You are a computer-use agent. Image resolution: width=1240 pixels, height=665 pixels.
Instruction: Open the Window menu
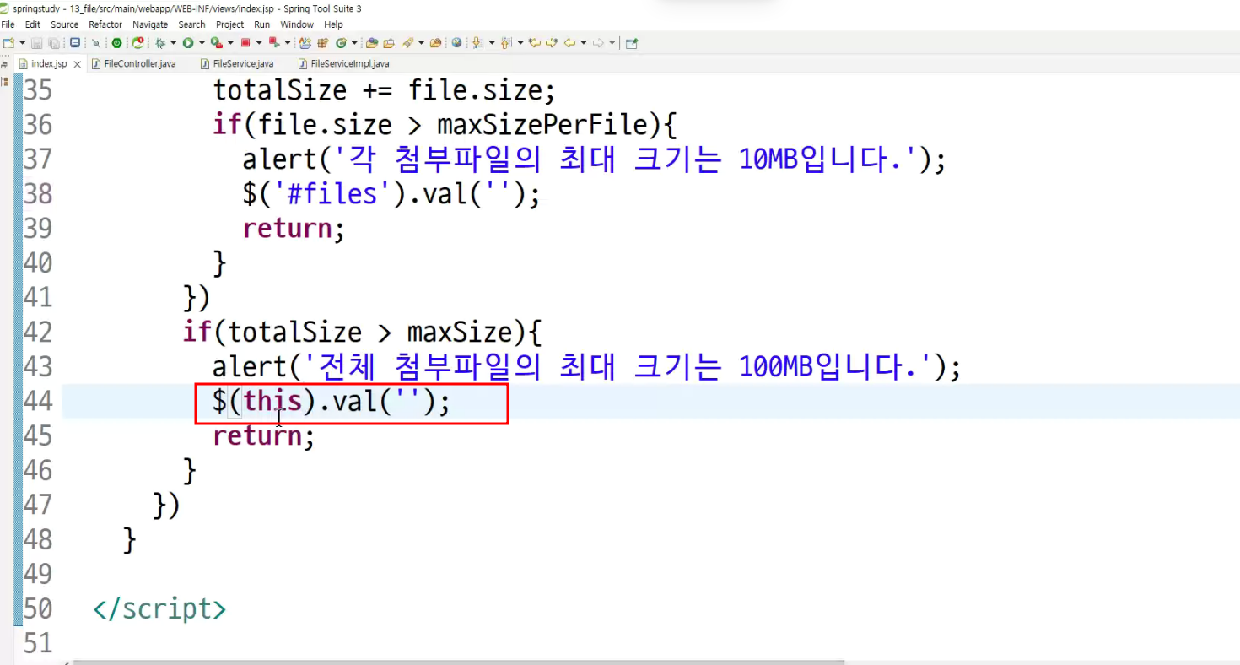tap(297, 24)
